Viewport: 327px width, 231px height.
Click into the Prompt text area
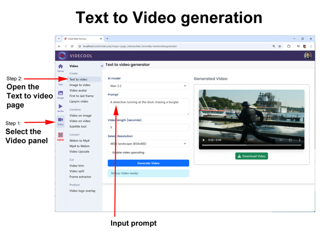(x=148, y=106)
